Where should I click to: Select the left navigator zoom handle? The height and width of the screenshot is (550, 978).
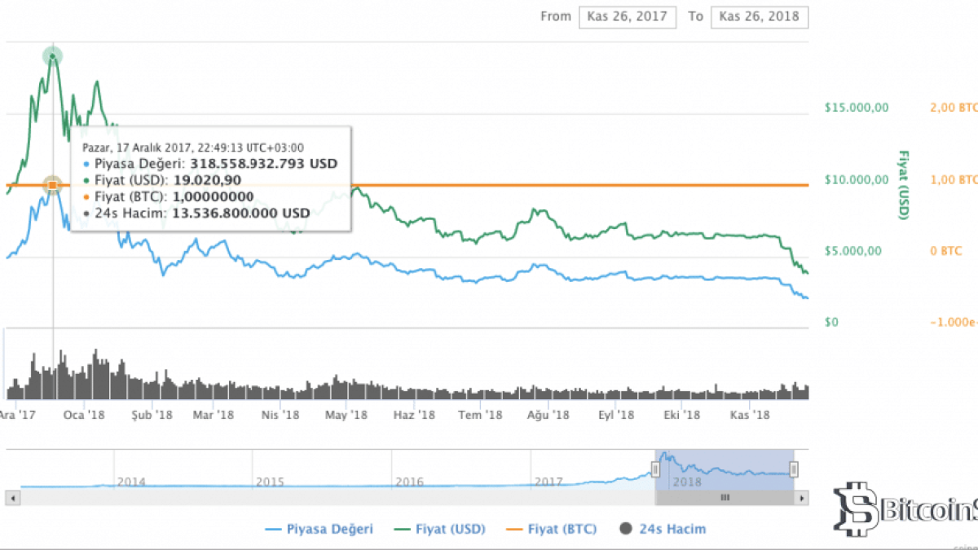(654, 469)
